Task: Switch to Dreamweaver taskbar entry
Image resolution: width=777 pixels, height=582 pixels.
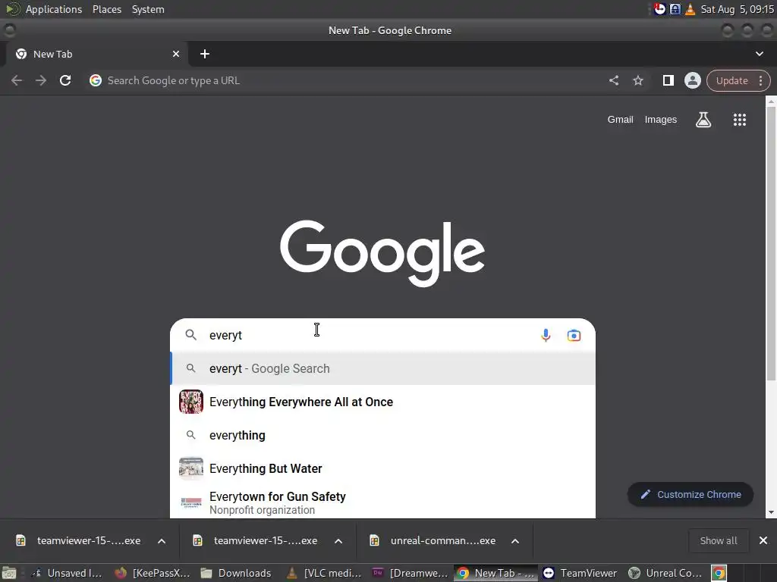Action: [x=411, y=573]
